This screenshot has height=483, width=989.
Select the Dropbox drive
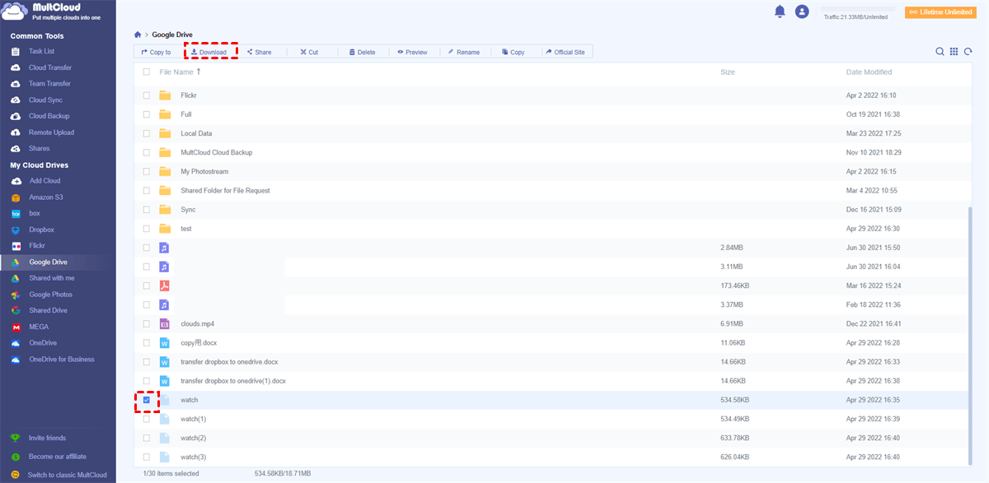(41, 230)
